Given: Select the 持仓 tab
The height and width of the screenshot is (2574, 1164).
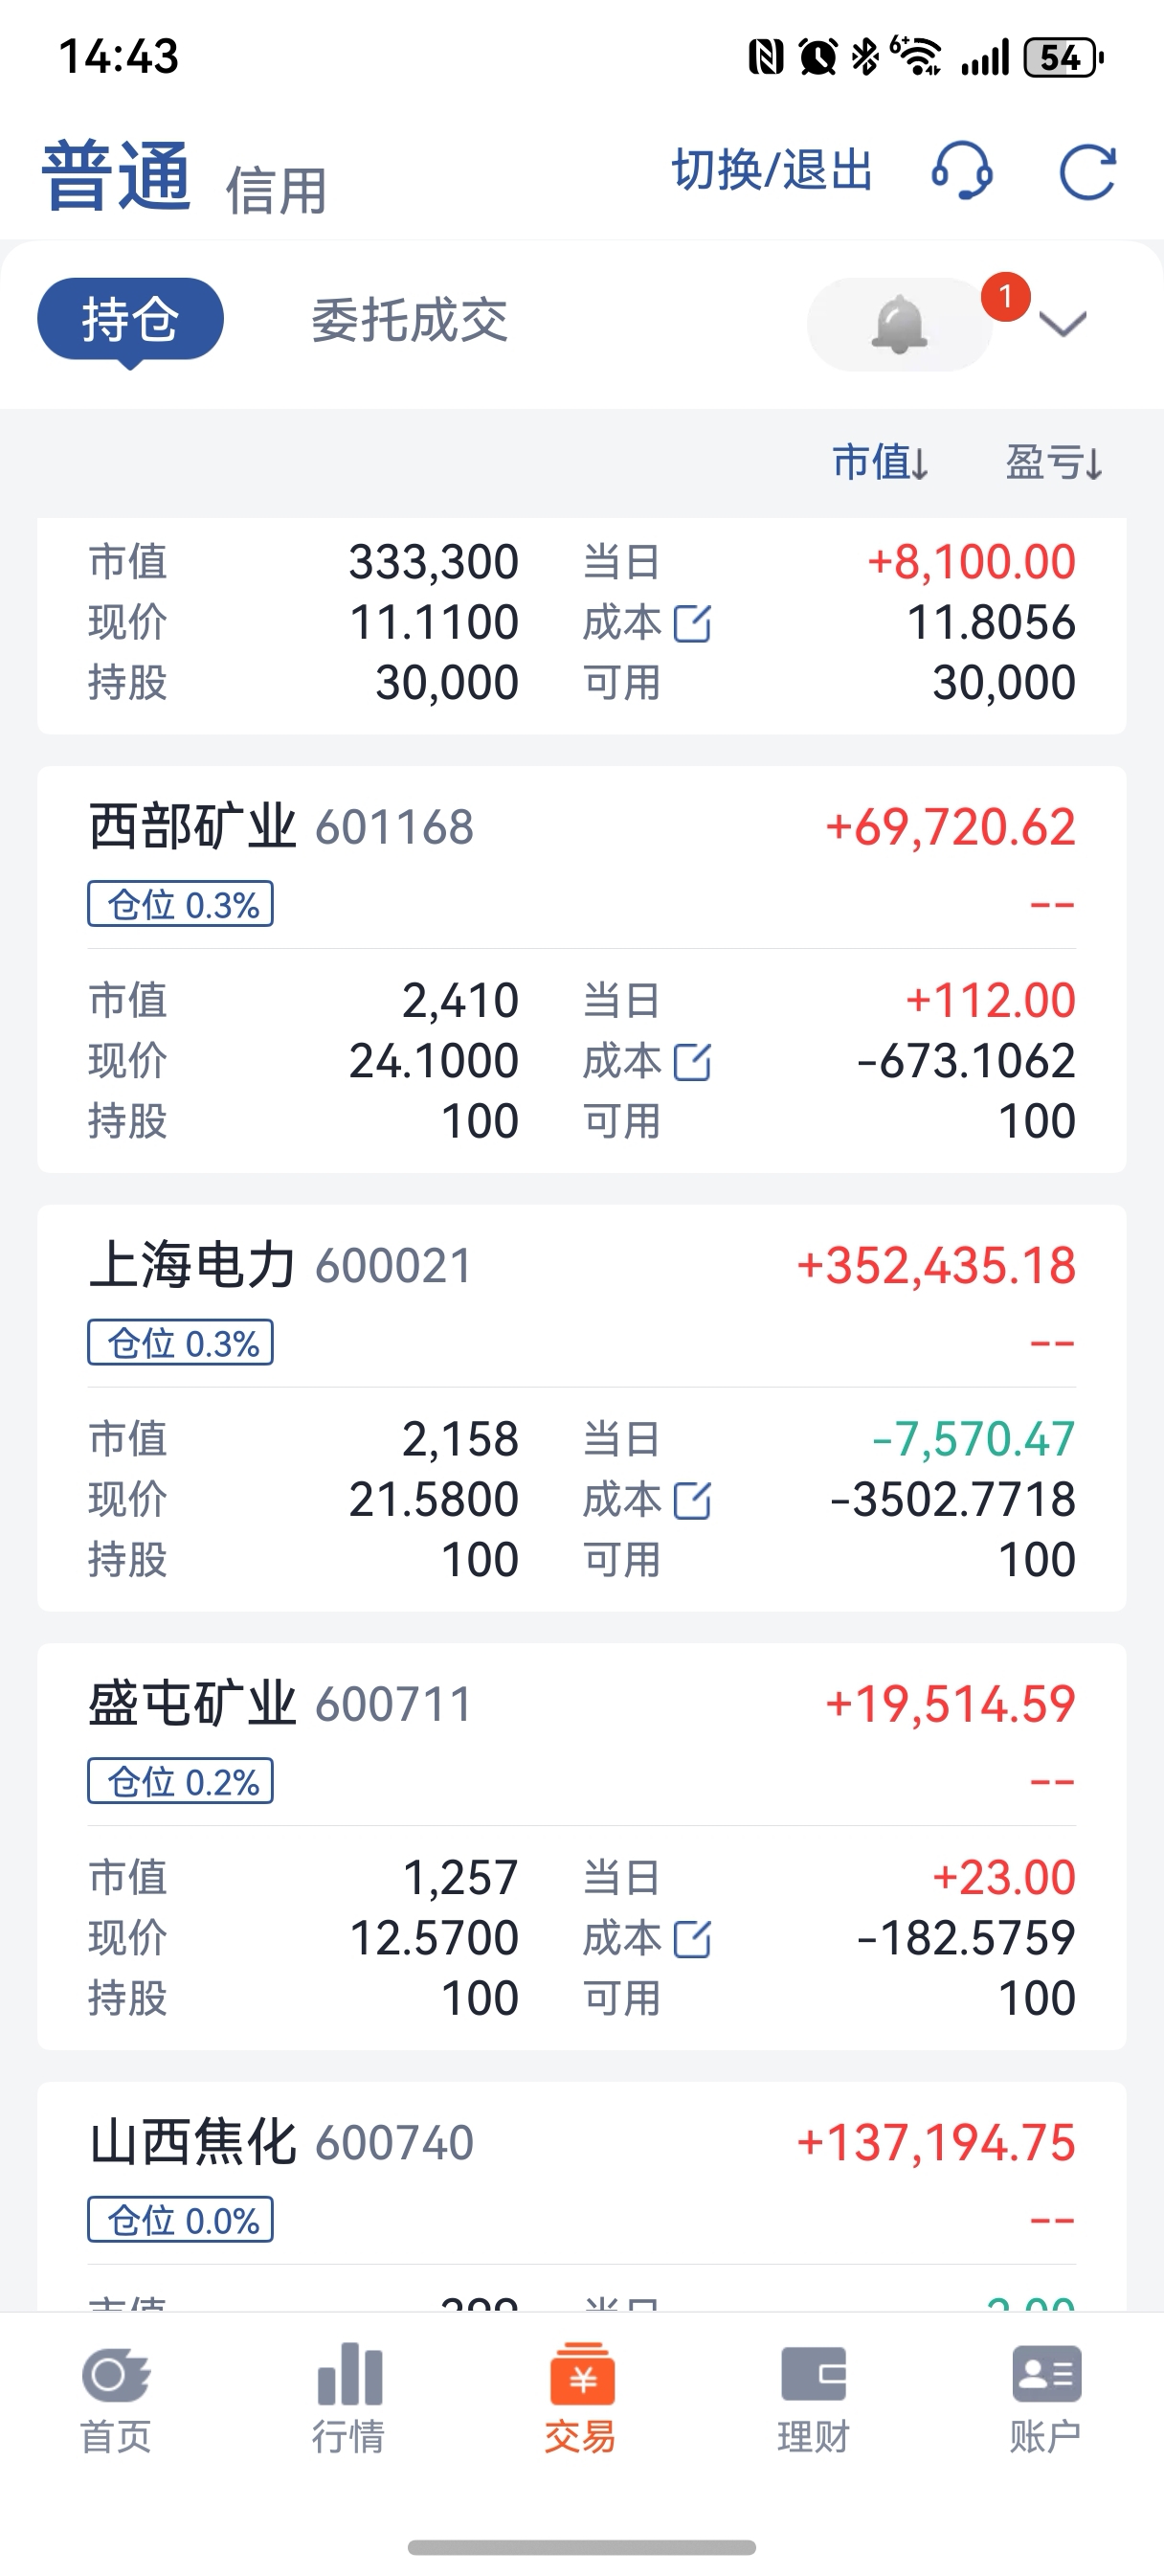Looking at the screenshot, I should pyautogui.click(x=131, y=320).
